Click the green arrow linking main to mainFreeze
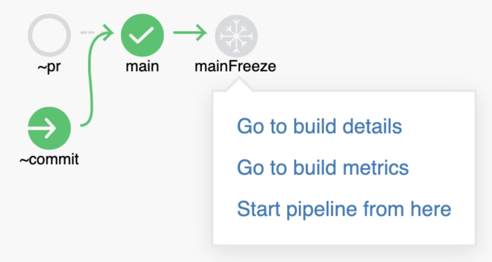Viewport: 492px width, 262px height. [190, 33]
